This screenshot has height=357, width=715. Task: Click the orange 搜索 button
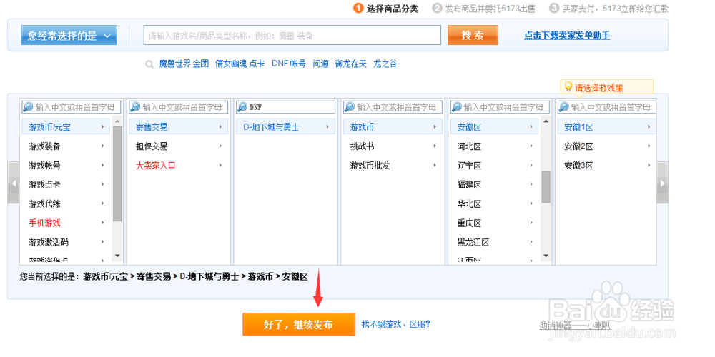click(473, 35)
